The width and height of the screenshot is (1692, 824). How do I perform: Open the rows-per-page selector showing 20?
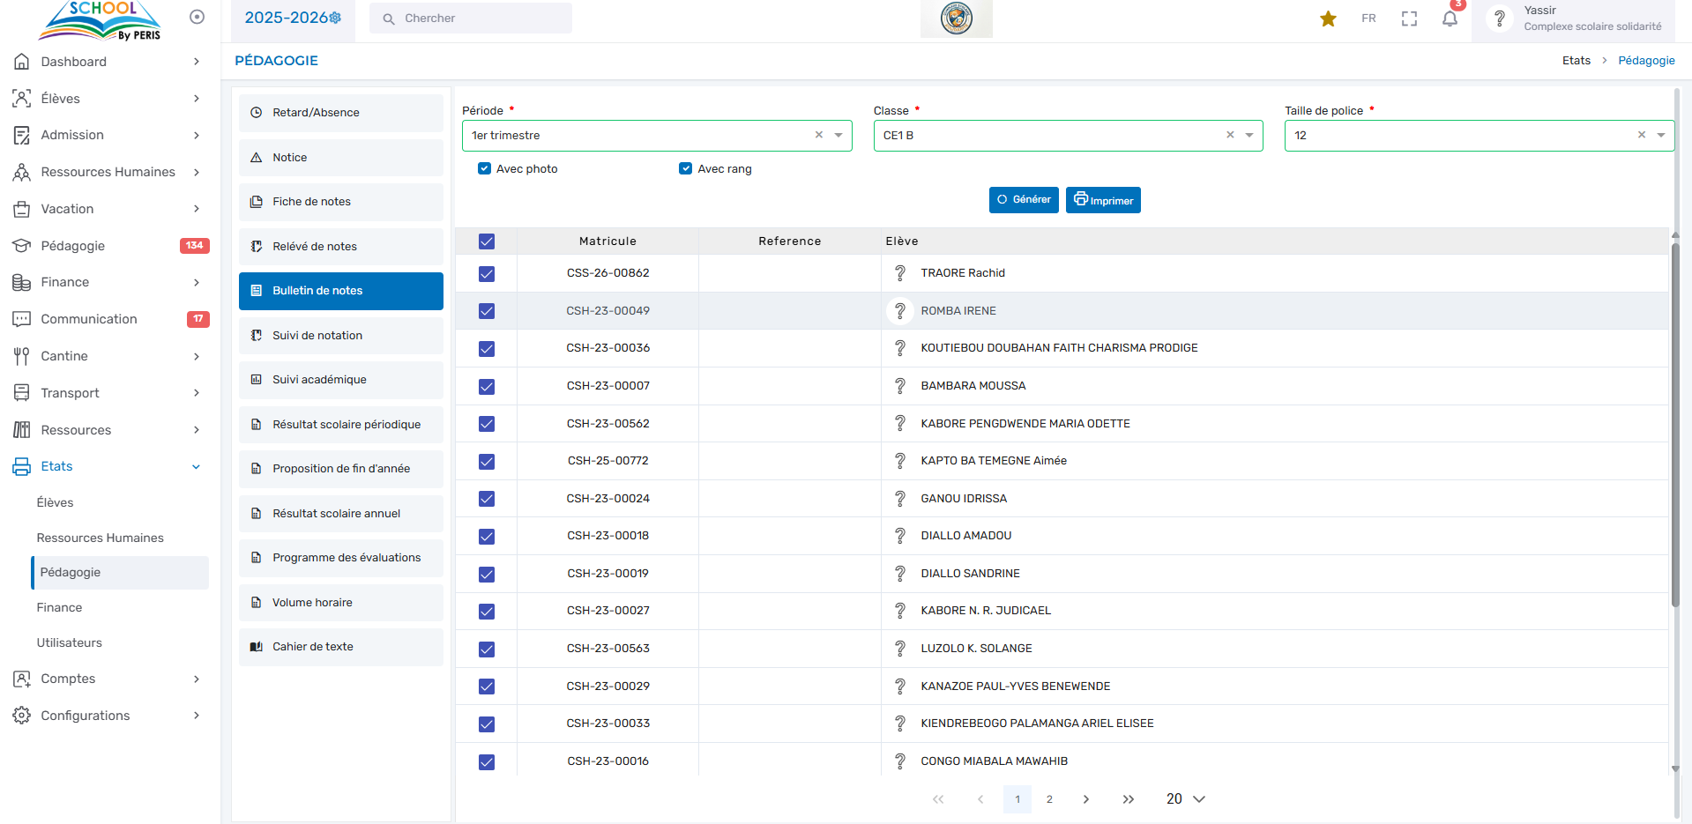click(x=1185, y=798)
